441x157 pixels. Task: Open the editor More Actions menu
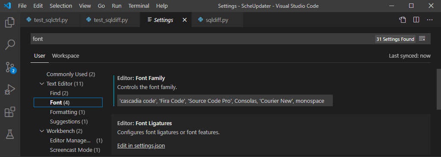[x=430, y=20]
